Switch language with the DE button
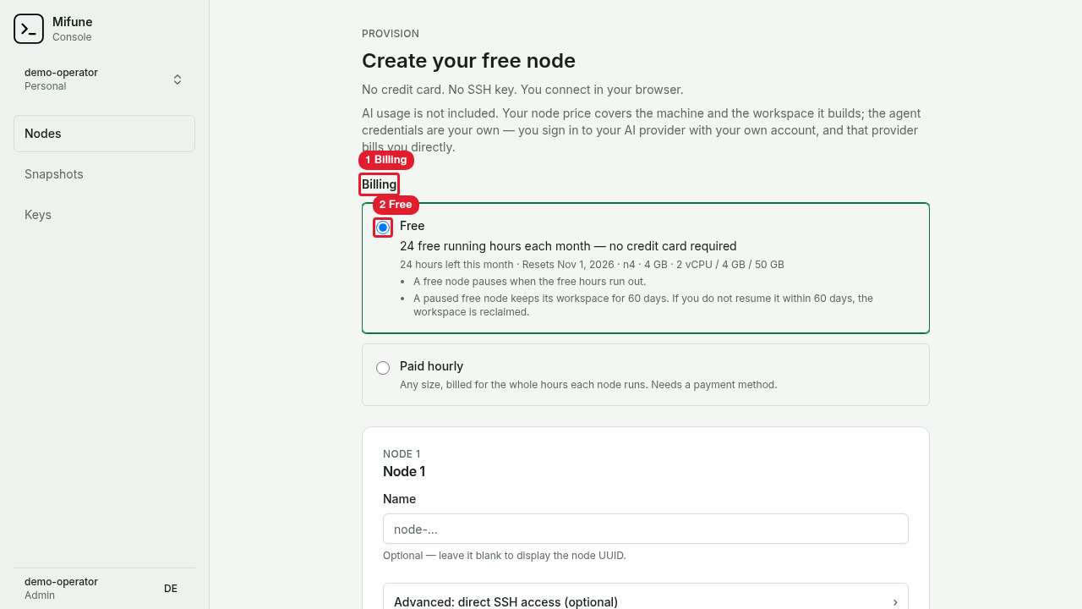 tap(171, 589)
